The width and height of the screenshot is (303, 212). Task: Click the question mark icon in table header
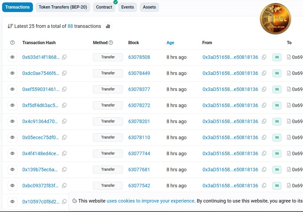point(12,42)
